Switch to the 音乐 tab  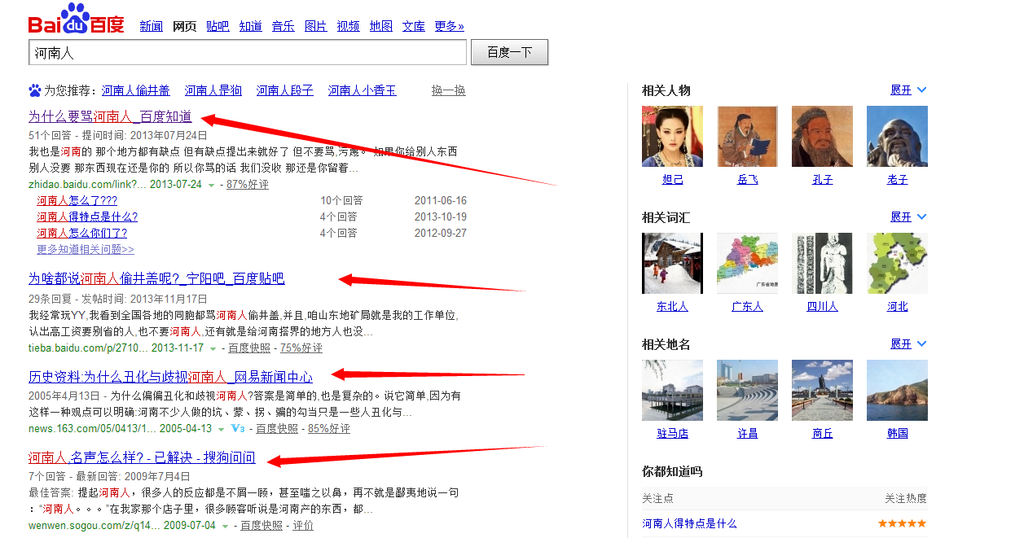(283, 26)
